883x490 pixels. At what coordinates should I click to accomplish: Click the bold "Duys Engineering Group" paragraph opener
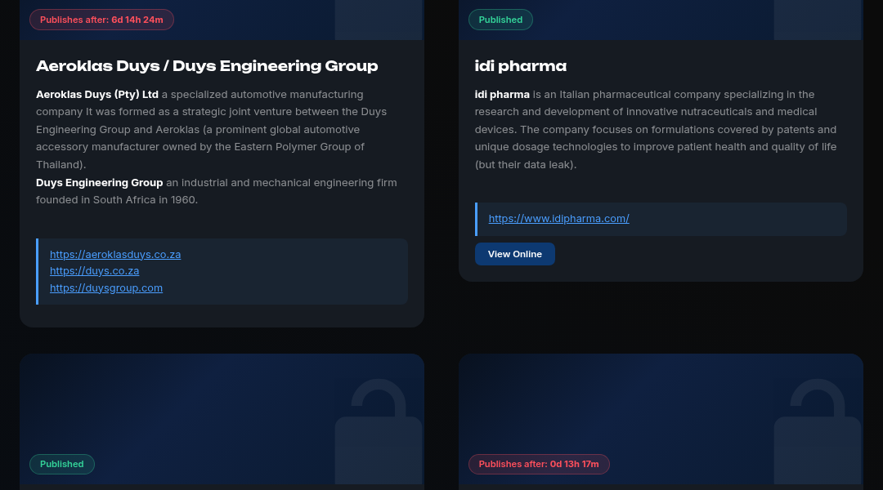(x=99, y=183)
